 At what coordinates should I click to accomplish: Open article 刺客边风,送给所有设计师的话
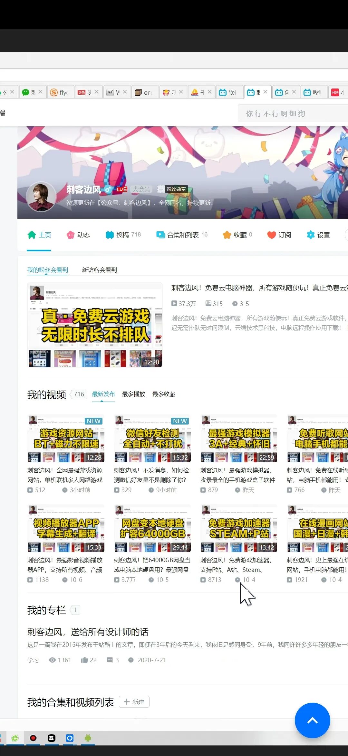(88, 632)
